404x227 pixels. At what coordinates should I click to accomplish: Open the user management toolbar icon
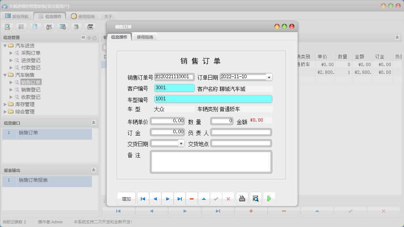tap(49, 26)
